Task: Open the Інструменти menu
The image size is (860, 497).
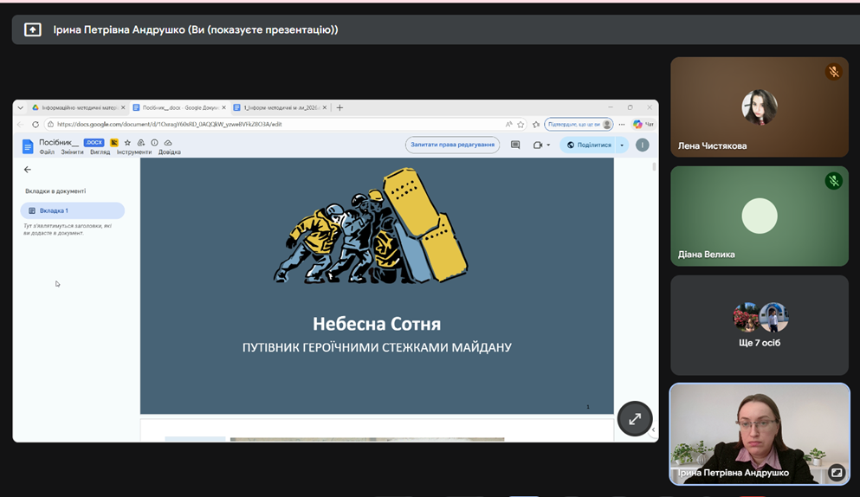Action: point(134,152)
